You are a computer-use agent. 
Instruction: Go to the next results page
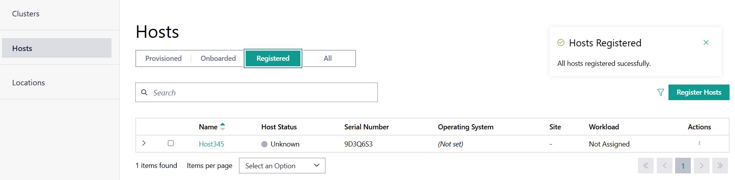tap(701, 166)
